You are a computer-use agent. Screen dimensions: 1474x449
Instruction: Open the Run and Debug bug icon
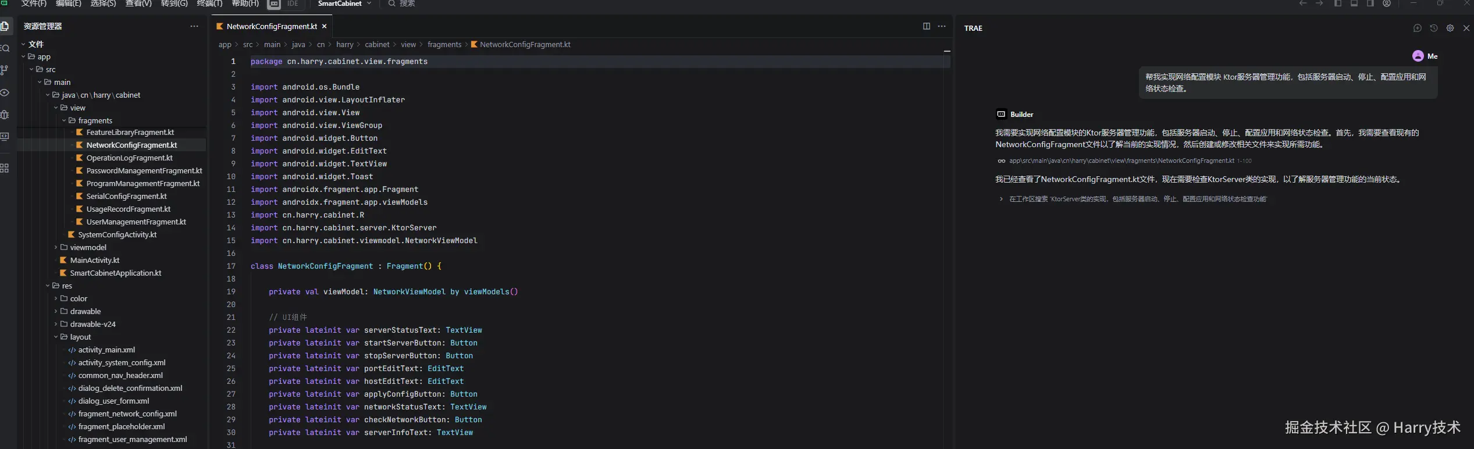click(5, 115)
